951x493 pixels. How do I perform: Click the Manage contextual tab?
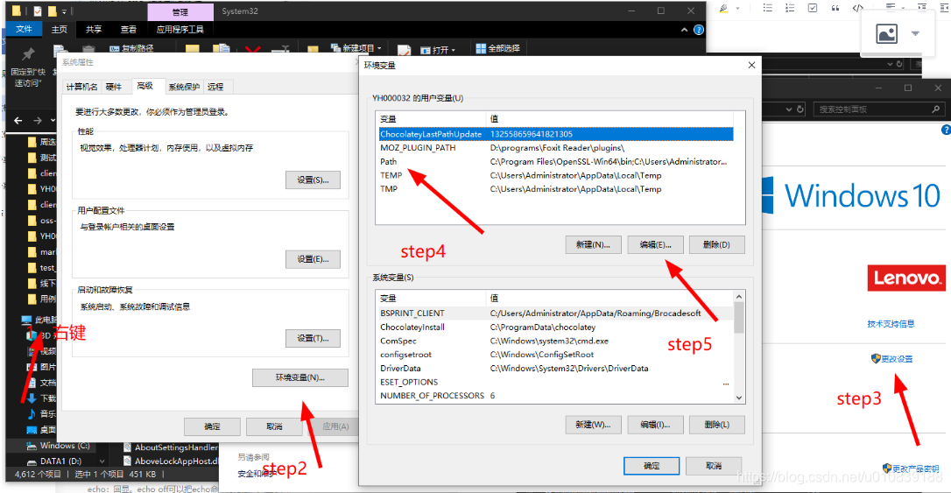coord(180,12)
